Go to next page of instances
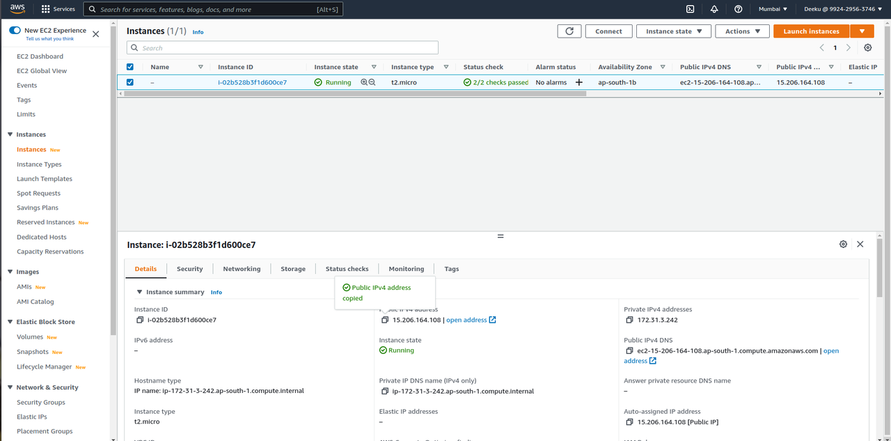 click(x=848, y=48)
